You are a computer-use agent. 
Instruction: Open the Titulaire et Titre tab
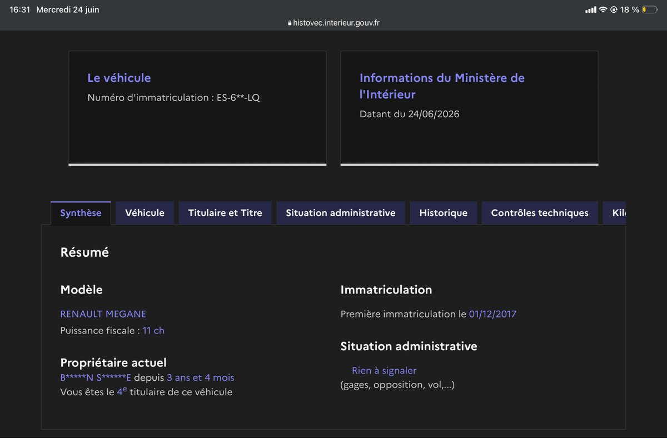click(225, 213)
